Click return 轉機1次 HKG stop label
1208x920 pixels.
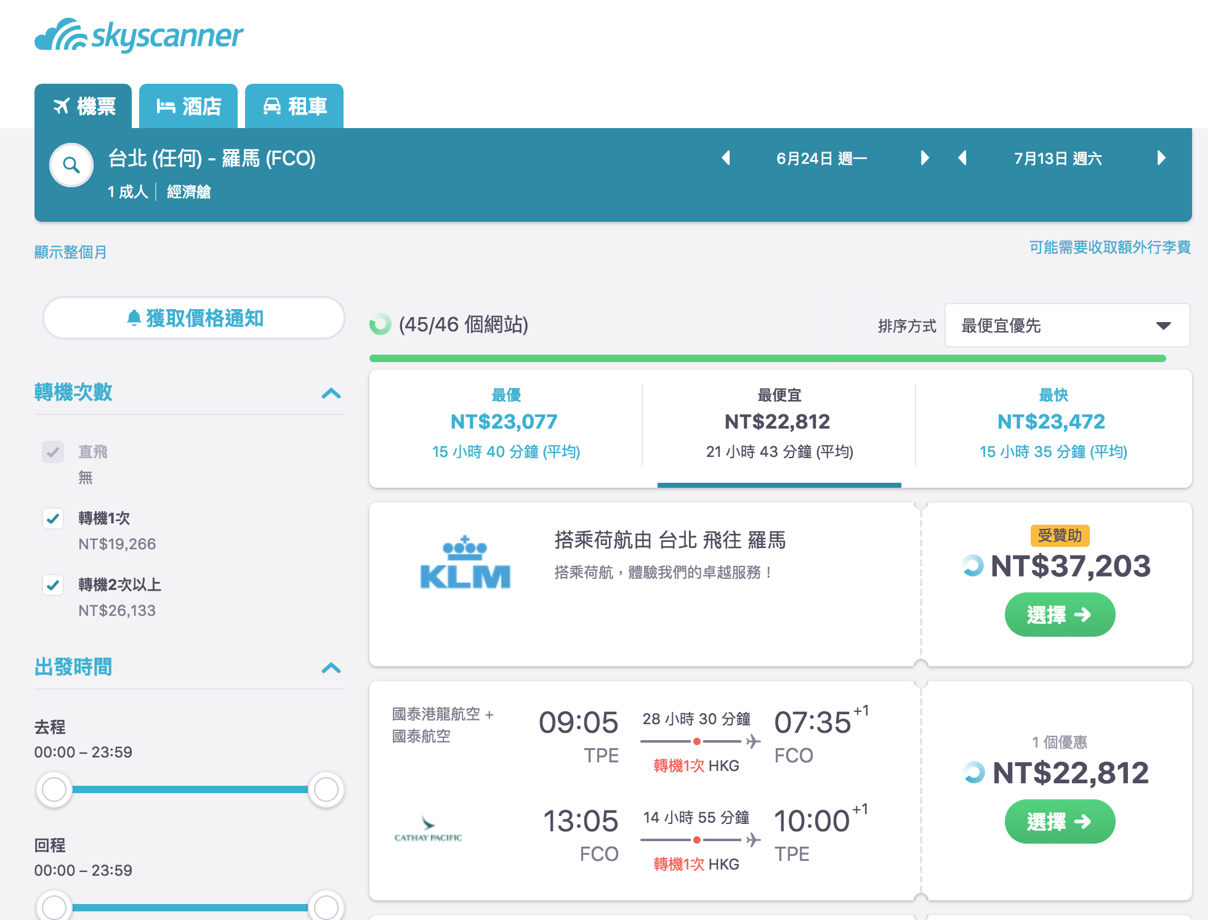coord(696,864)
